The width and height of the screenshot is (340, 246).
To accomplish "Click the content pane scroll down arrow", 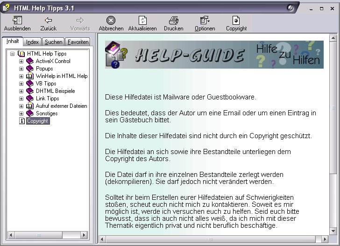I will [x=333, y=231].
